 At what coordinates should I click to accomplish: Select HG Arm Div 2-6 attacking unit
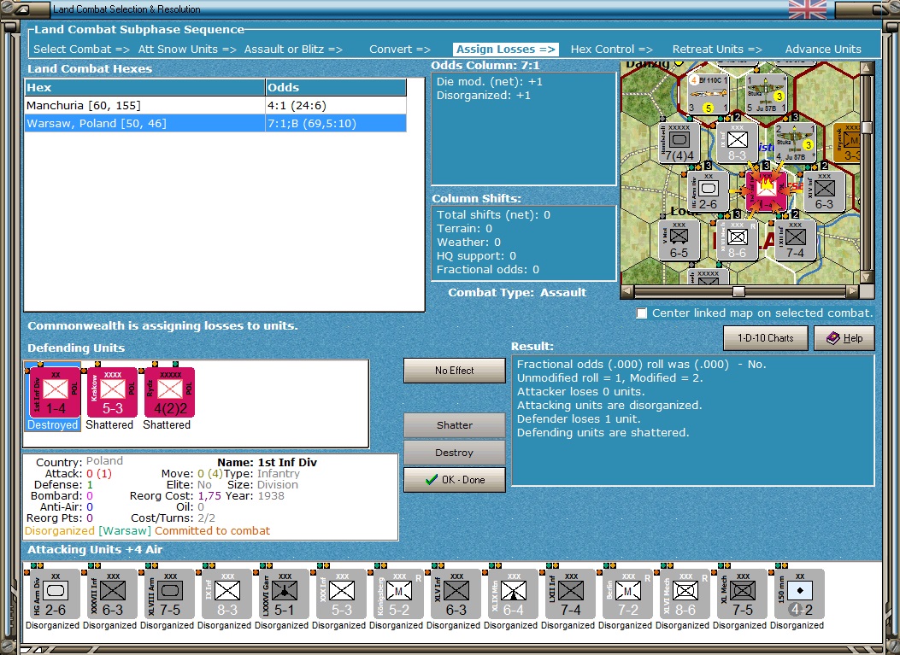click(x=55, y=594)
